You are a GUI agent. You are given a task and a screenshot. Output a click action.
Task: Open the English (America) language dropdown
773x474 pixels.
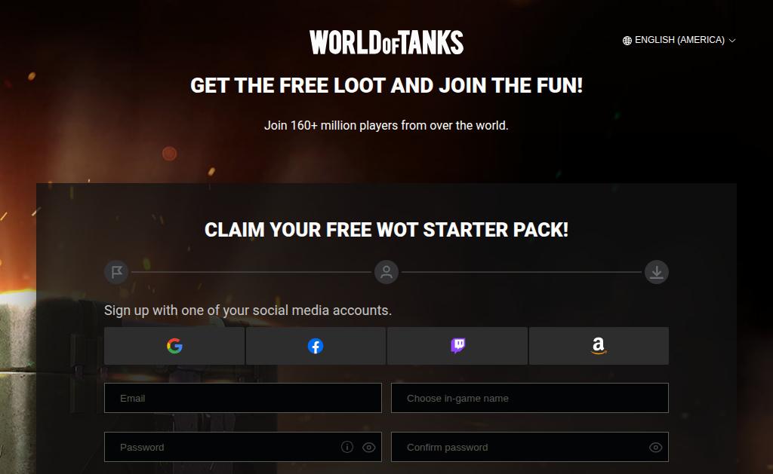point(679,40)
